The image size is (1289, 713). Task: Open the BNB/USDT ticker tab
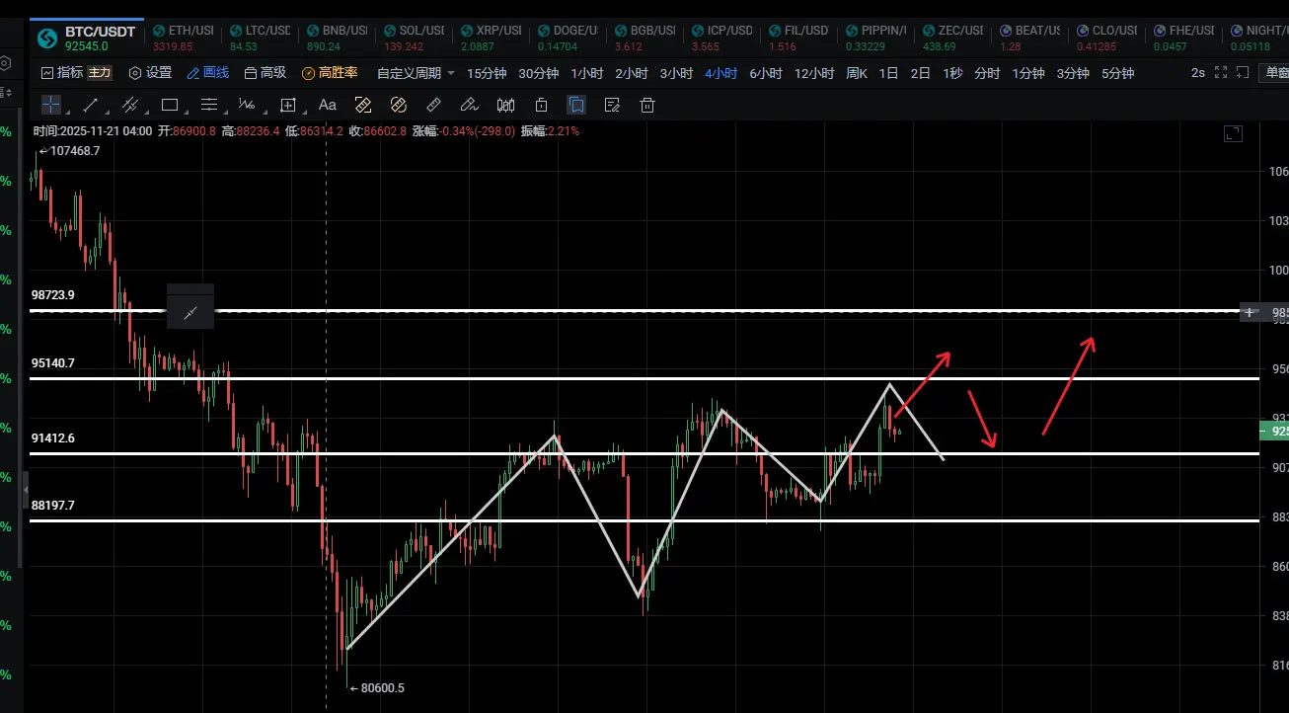338,38
